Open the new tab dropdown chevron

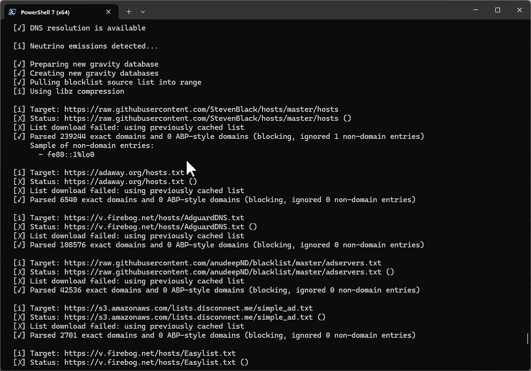(x=143, y=11)
